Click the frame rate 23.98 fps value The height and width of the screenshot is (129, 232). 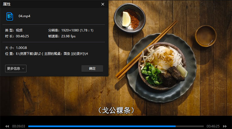point(69,36)
